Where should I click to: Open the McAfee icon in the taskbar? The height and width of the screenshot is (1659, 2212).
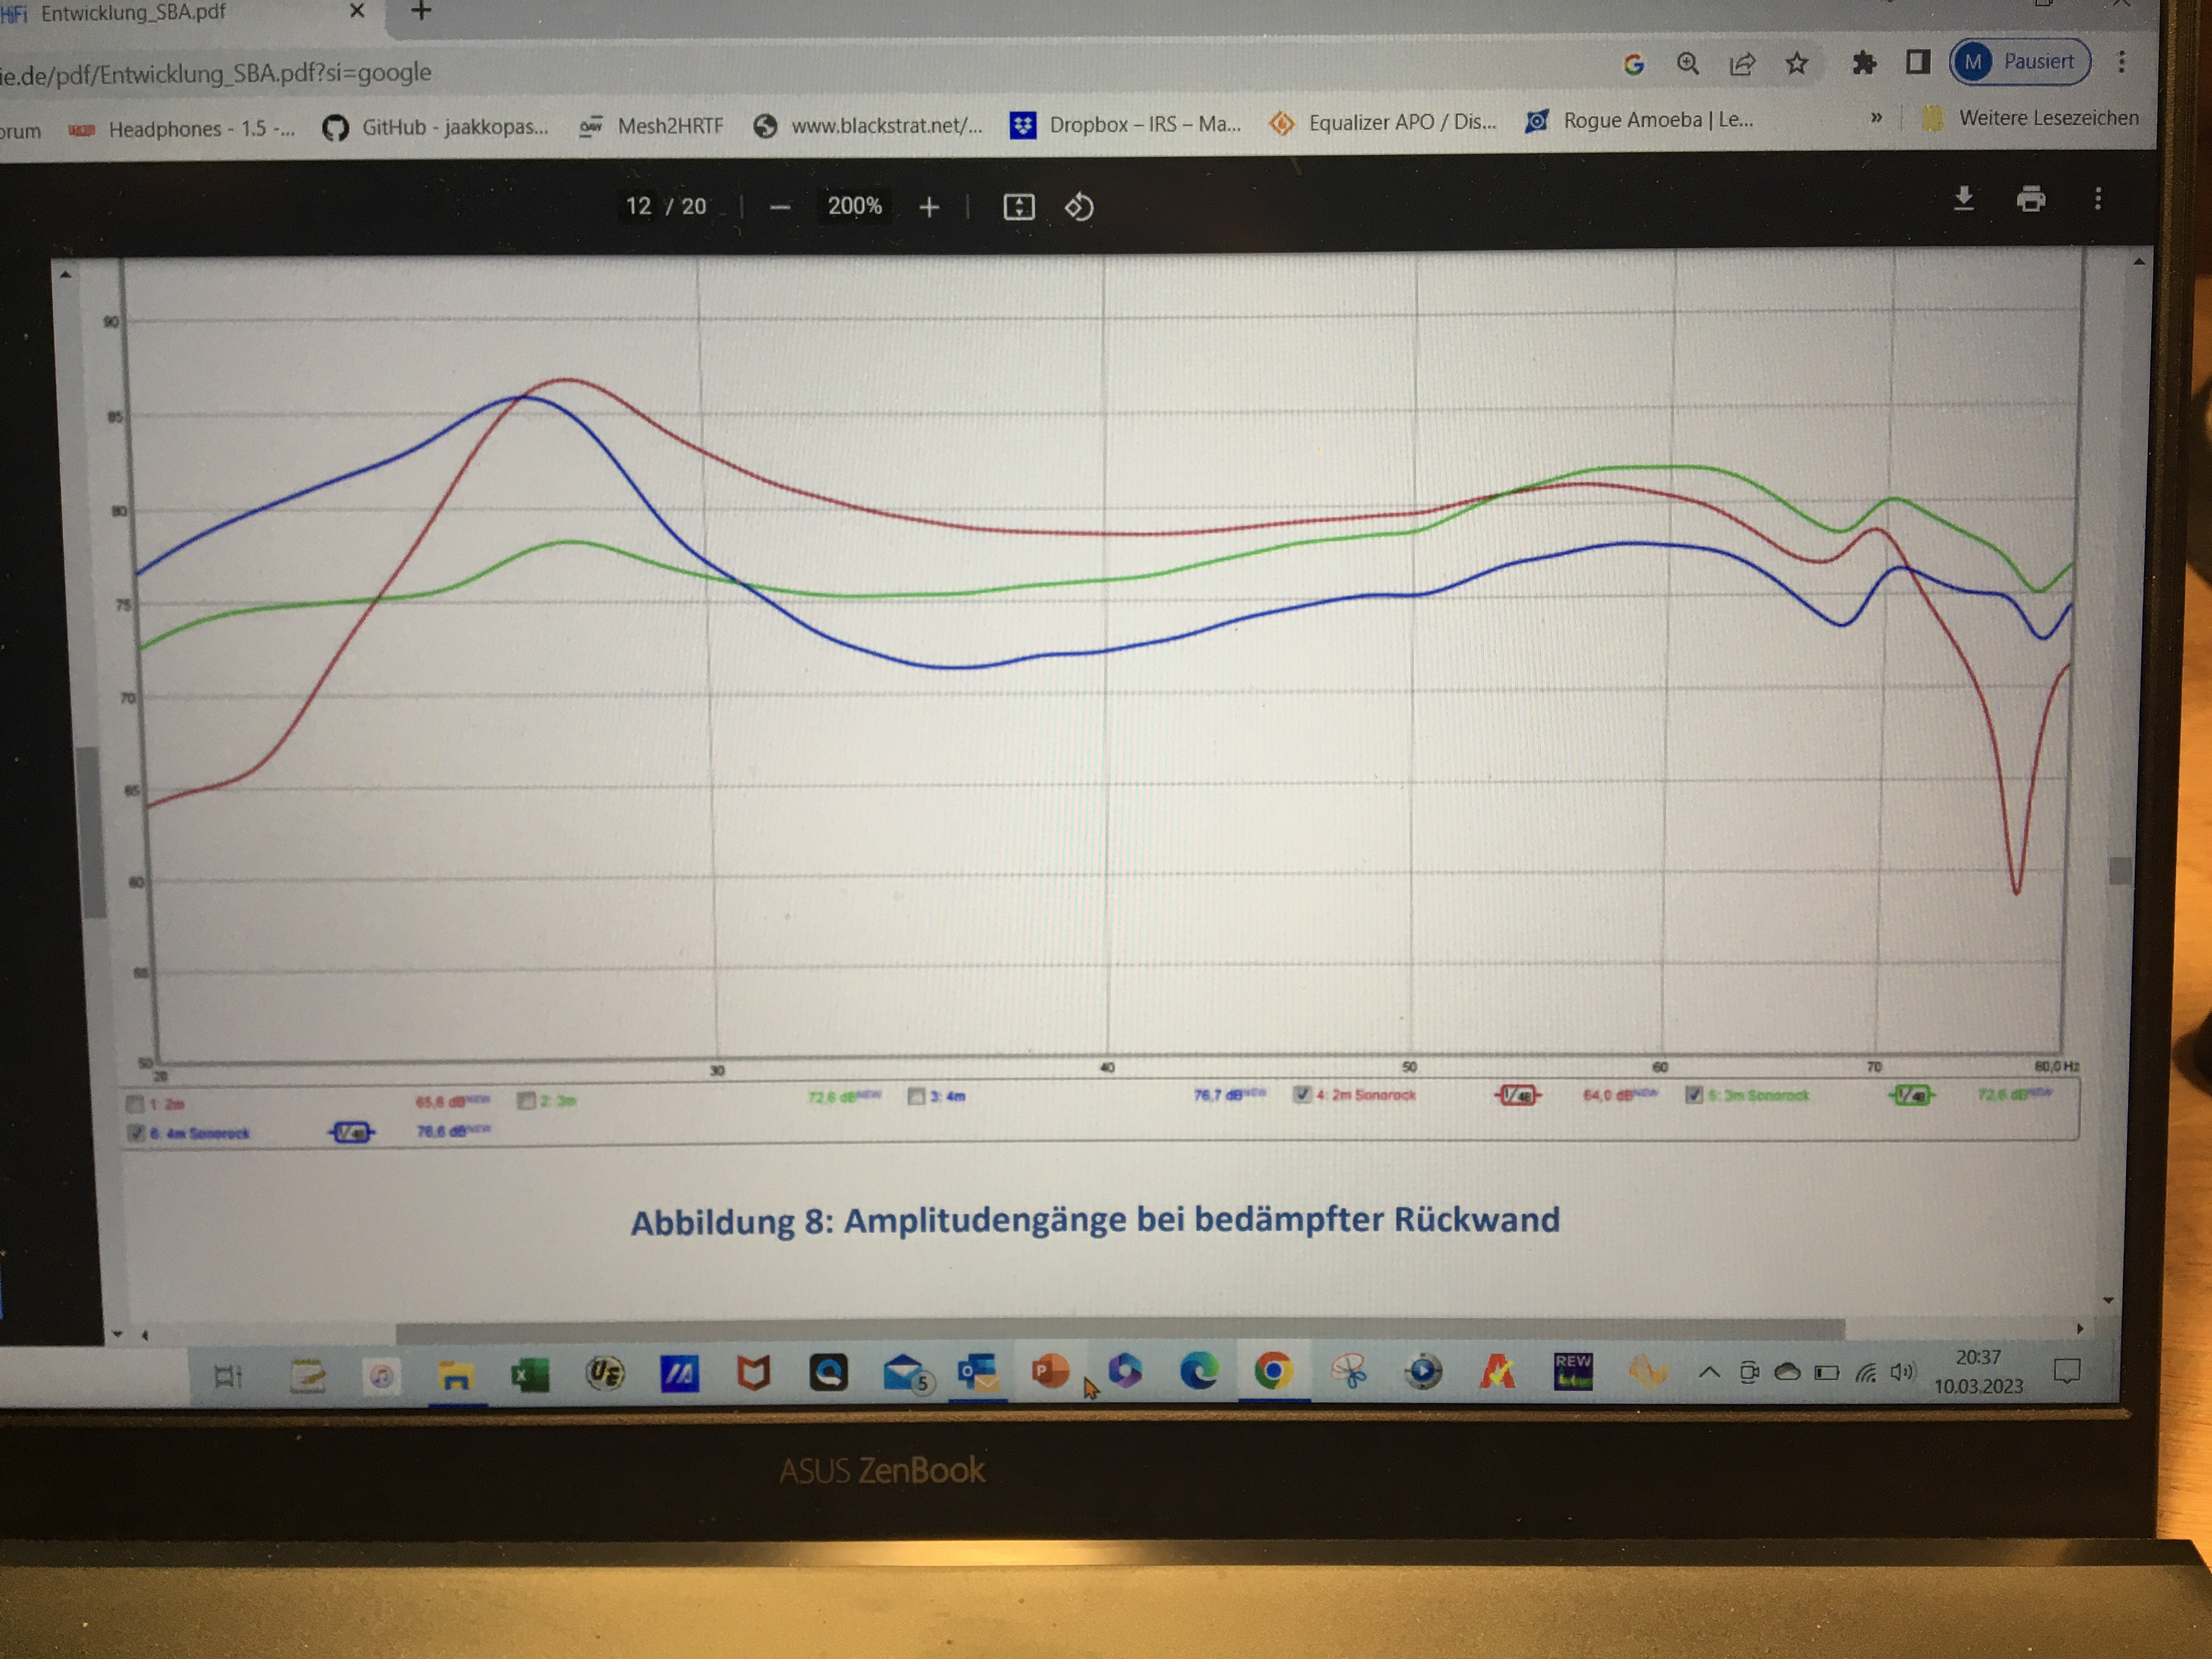[754, 1374]
